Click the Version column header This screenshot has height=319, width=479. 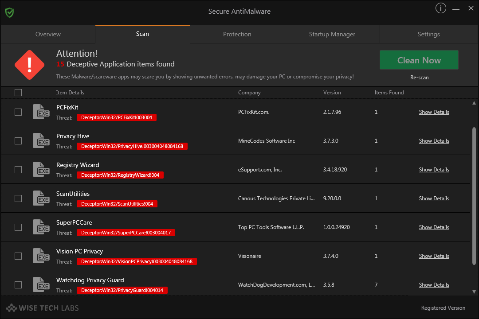coord(332,93)
